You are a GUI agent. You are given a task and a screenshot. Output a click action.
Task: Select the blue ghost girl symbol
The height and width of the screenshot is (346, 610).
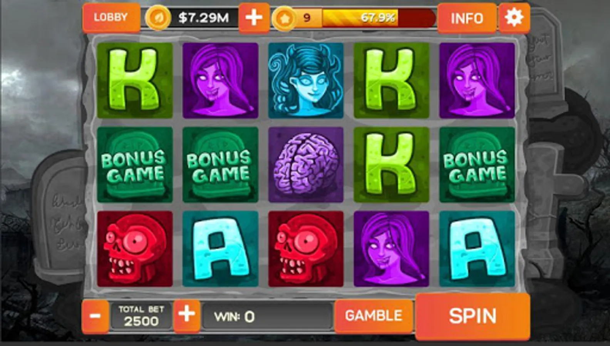[x=306, y=80]
